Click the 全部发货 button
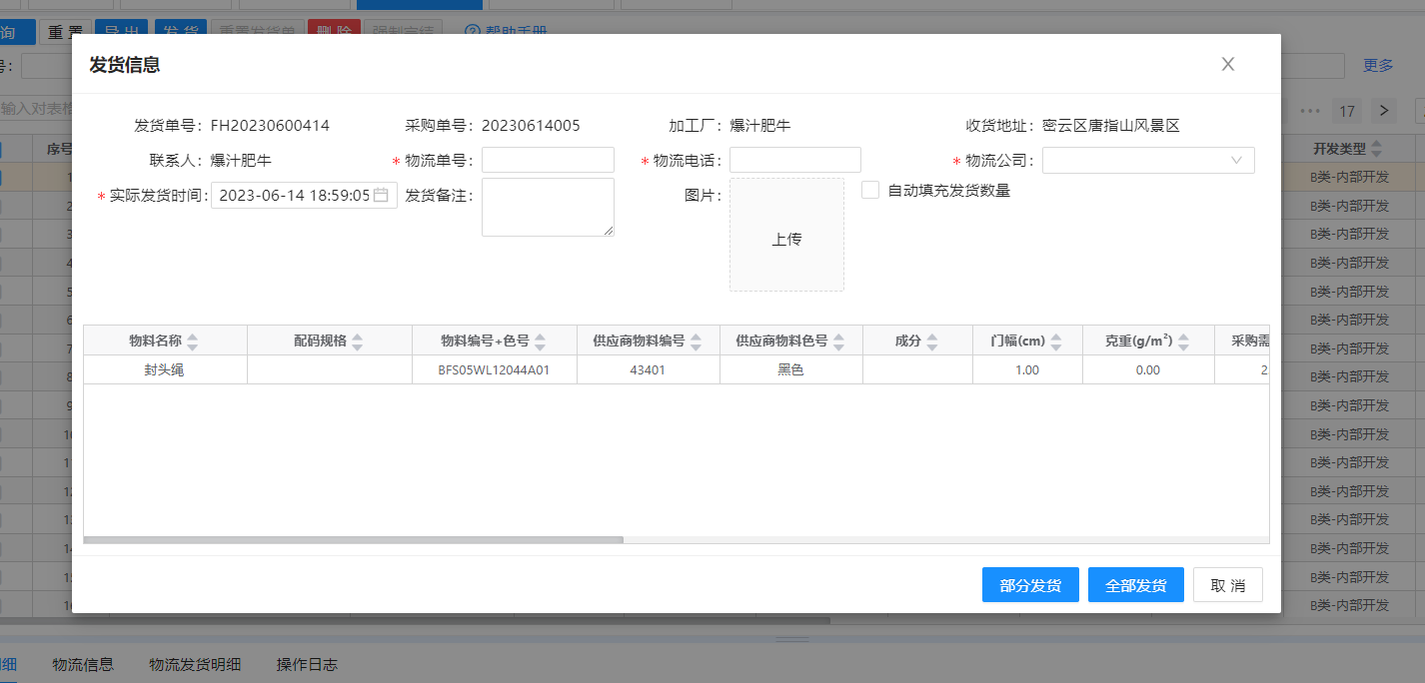 1136,585
